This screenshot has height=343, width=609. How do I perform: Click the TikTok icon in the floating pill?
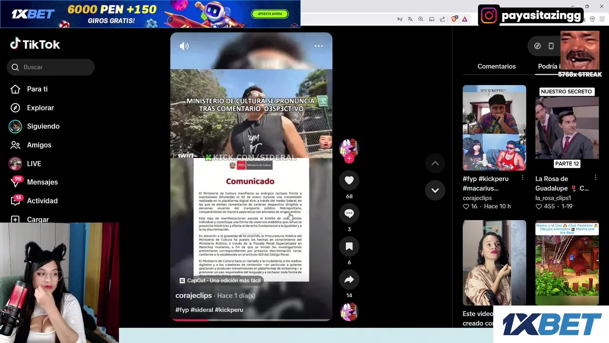(538, 46)
